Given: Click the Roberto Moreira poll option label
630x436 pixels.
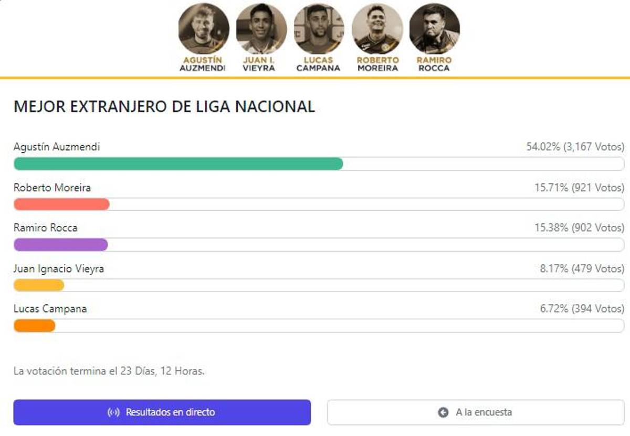Looking at the screenshot, I should pos(52,188).
